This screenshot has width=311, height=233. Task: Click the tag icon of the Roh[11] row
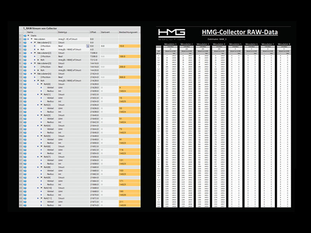(x=25, y=198)
